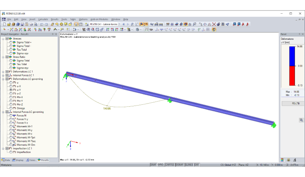This screenshot has width=305, height=177.
Task: Select the u-Z deformation radio button
Action: pyautogui.click(x=11, y=94)
